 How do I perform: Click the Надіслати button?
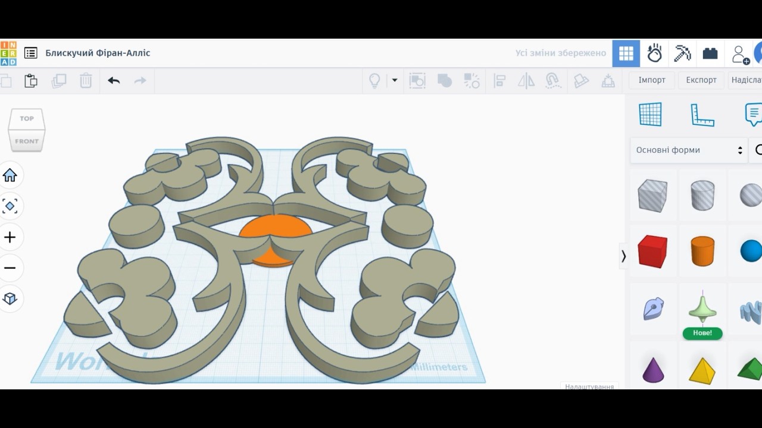(745, 80)
